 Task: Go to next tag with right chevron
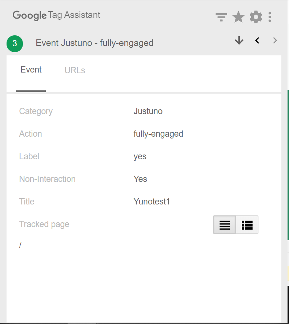275,40
